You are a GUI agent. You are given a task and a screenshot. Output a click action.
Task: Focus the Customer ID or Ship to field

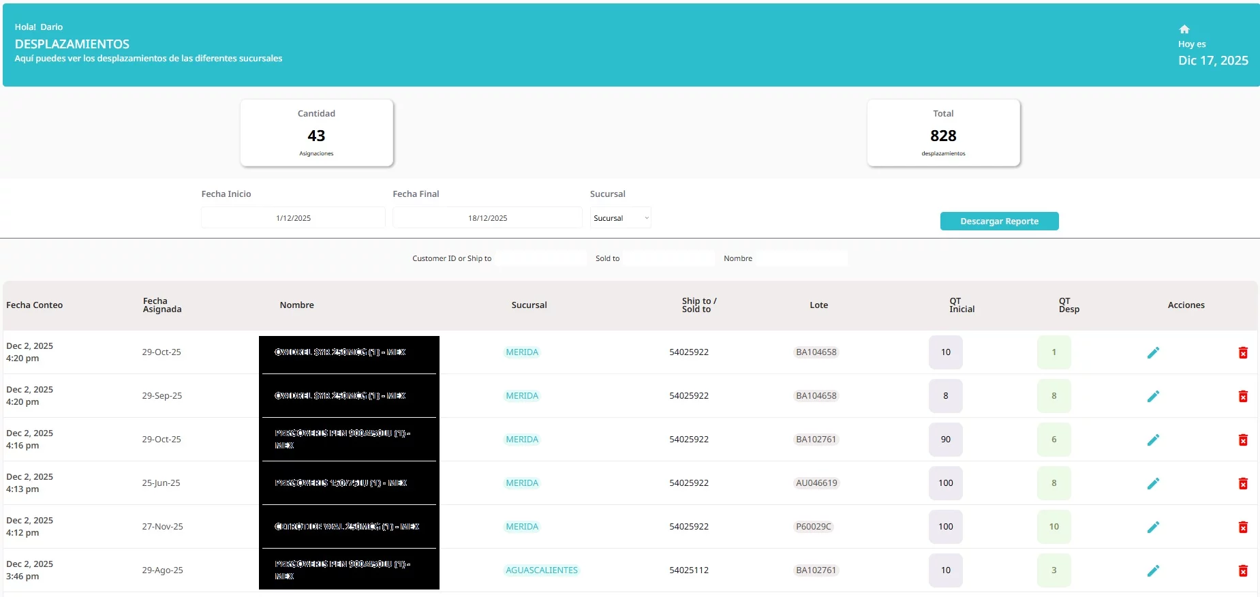(x=540, y=258)
